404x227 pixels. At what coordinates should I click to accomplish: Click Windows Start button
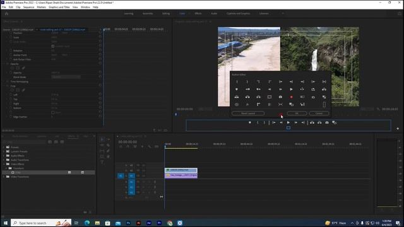pos(6,223)
